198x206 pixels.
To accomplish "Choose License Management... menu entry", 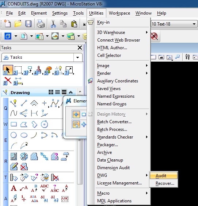I will [x=122, y=183].
